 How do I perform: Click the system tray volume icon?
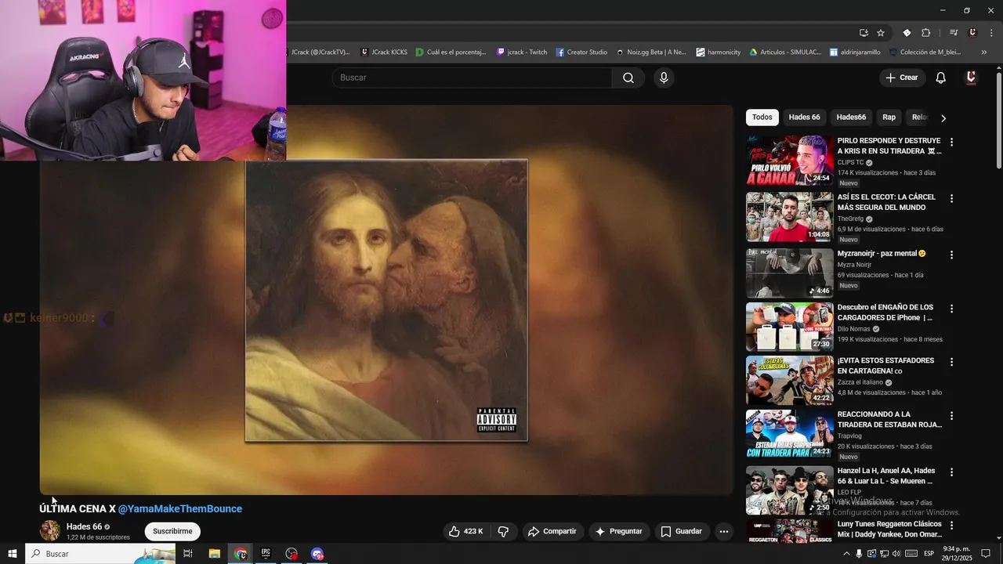coord(896,554)
